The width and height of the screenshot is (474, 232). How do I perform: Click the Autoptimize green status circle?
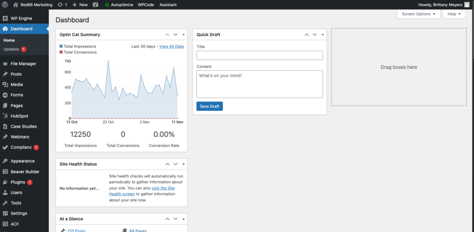(107, 5)
